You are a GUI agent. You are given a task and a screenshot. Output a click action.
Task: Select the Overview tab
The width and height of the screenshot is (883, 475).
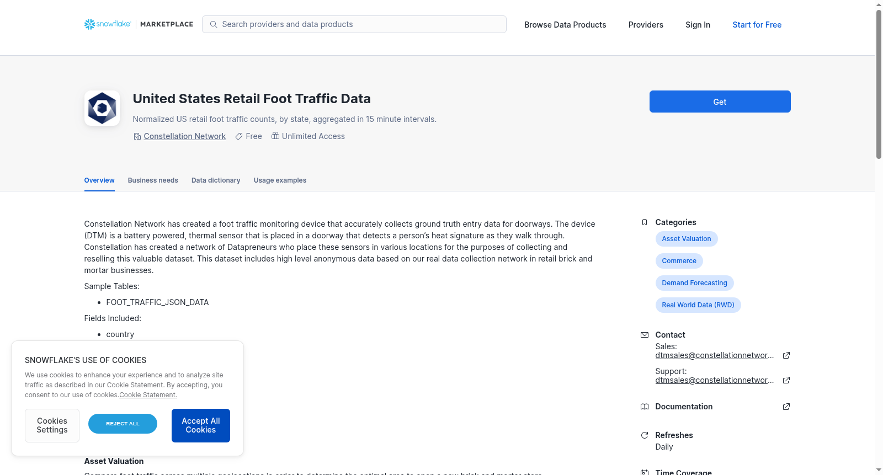[99, 180]
